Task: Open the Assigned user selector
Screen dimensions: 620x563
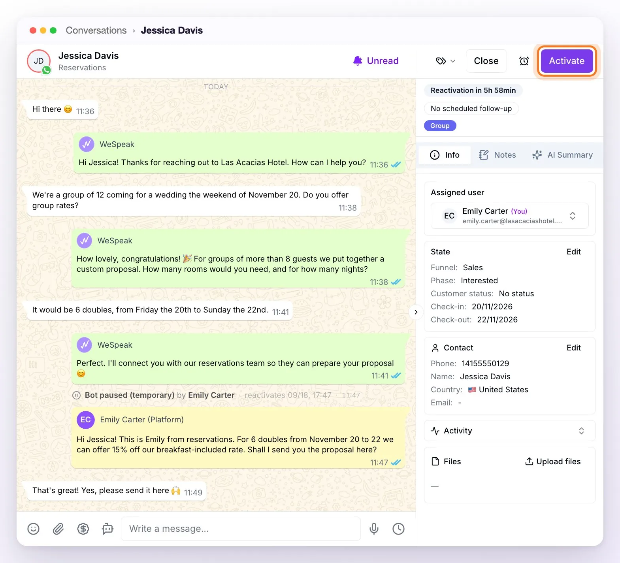Action: [509, 216]
